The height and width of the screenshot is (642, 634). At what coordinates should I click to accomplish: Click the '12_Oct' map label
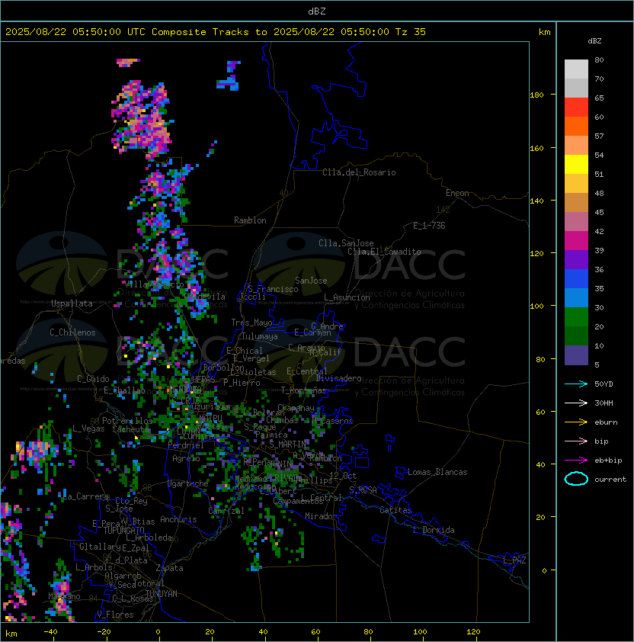click(343, 476)
